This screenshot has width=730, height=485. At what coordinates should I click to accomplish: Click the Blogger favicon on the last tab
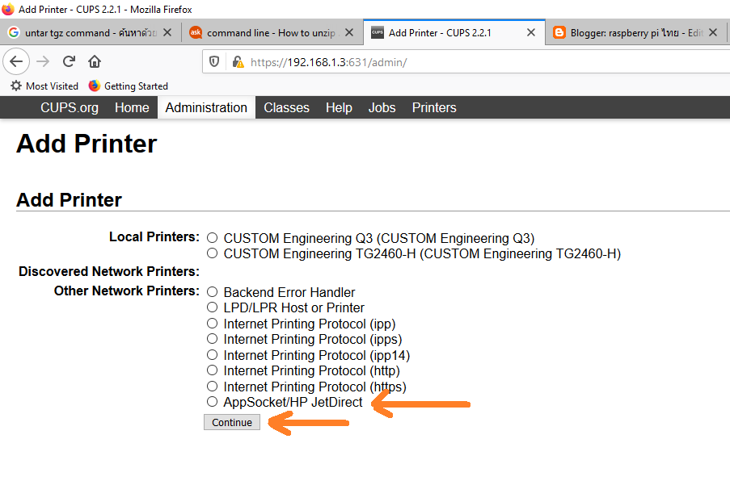(559, 32)
